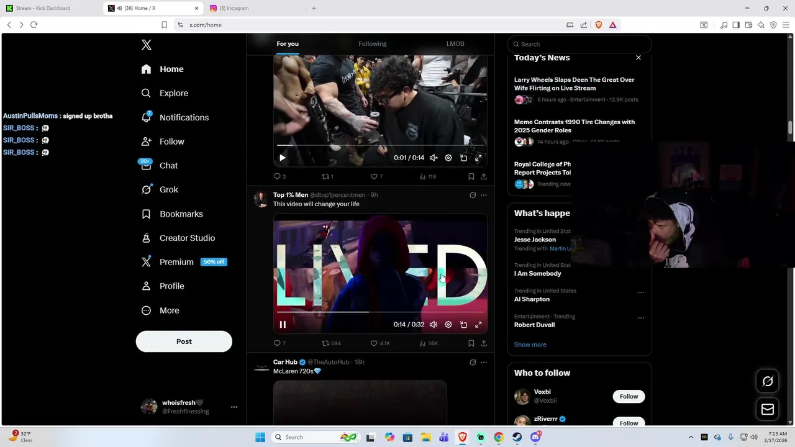795x447 pixels.
Task: Close the Today's News panel
Action: point(638,58)
